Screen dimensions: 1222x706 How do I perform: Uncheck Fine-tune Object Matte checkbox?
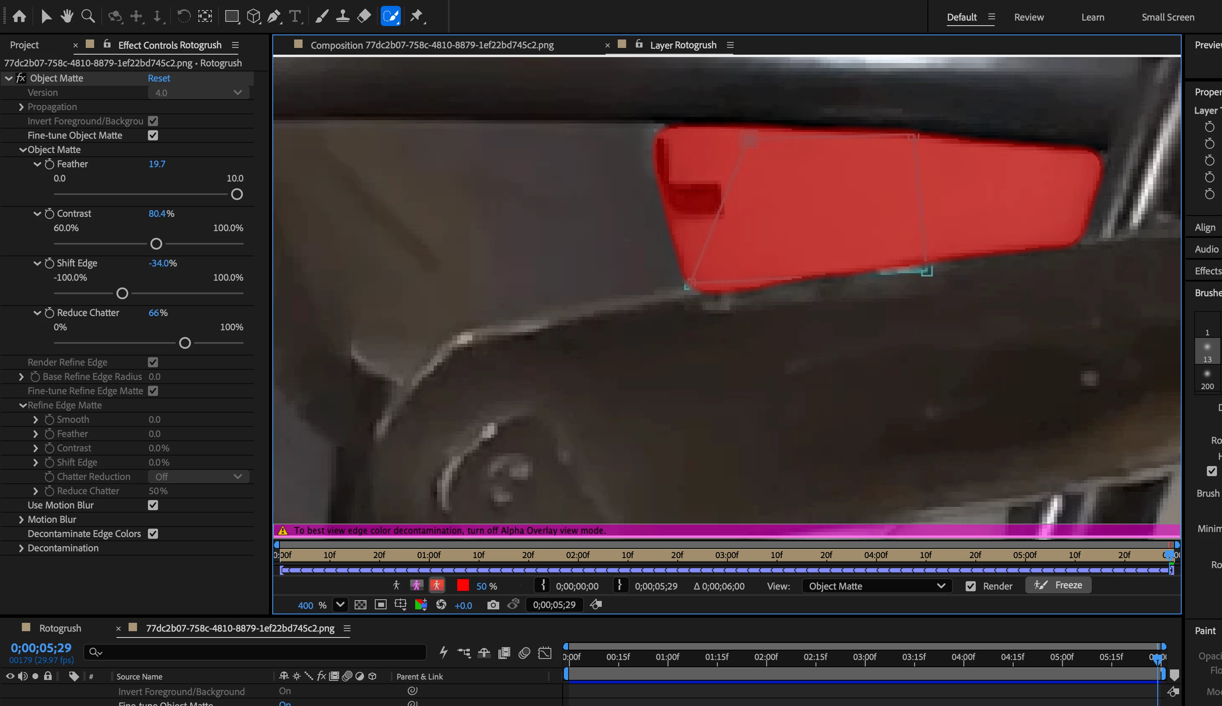[153, 135]
